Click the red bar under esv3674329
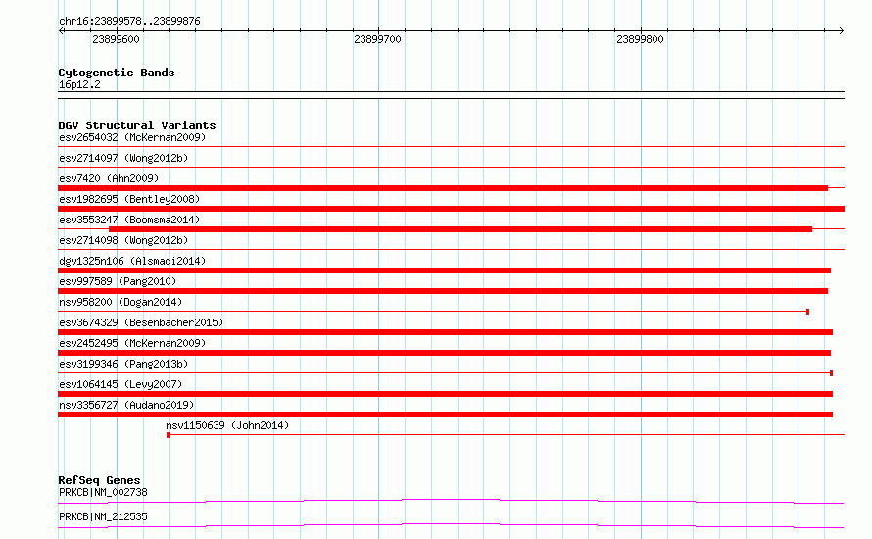This screenshot has width=872, height=539. [446, 332]
